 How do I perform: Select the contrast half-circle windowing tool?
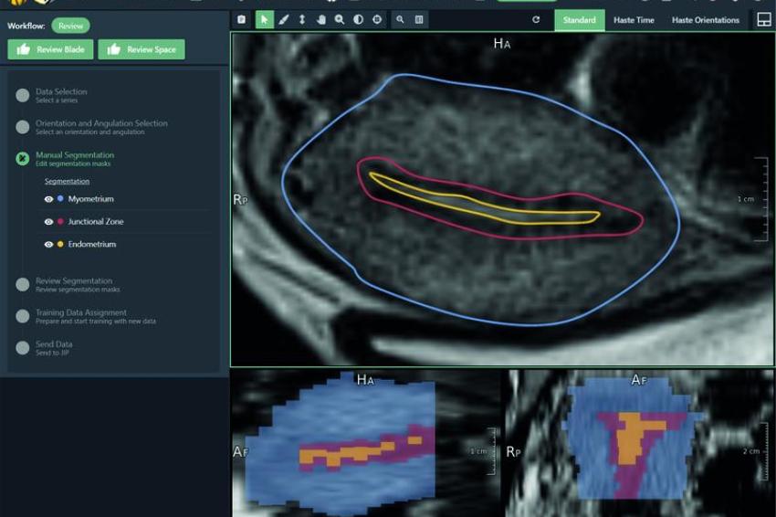(x=358, y=20)
